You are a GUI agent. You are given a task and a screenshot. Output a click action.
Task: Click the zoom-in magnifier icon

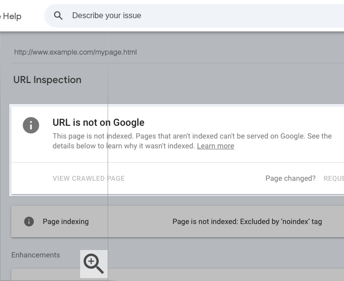click(94, 264)
